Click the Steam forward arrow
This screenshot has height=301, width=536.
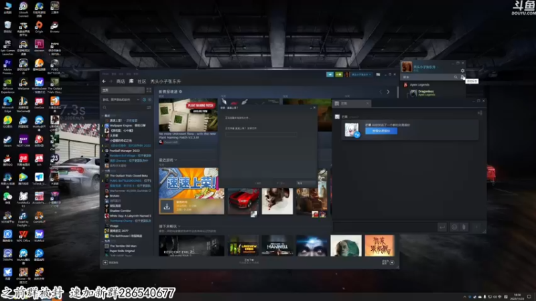[x=111, y=81]
